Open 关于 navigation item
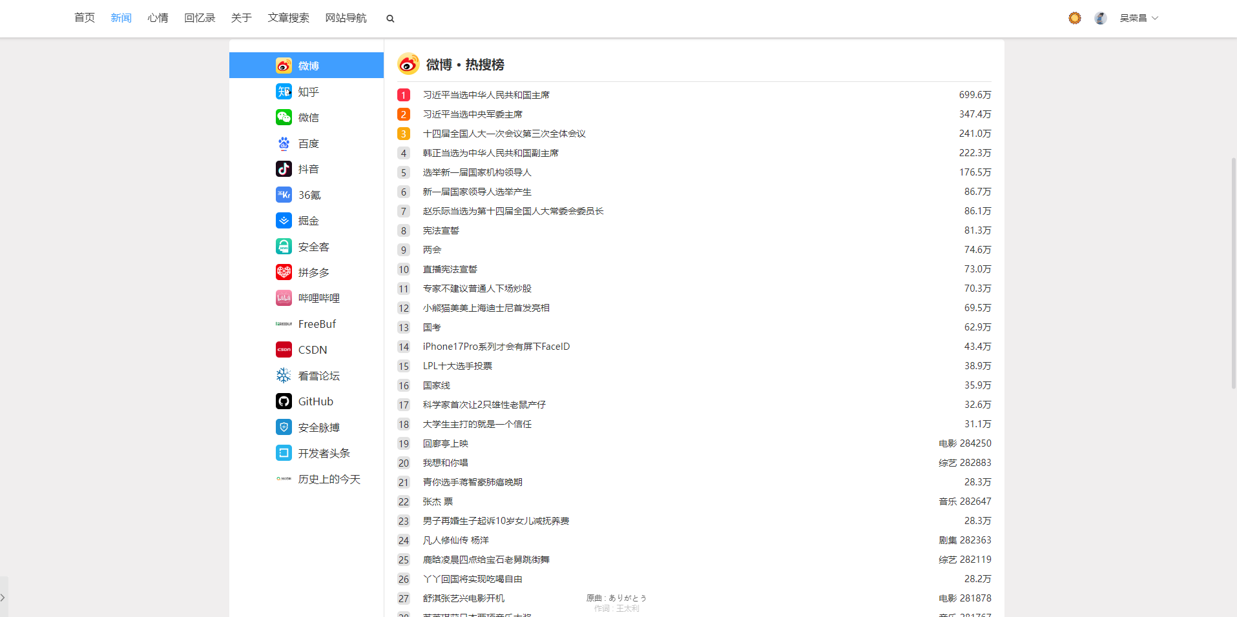 pos(242,18)
